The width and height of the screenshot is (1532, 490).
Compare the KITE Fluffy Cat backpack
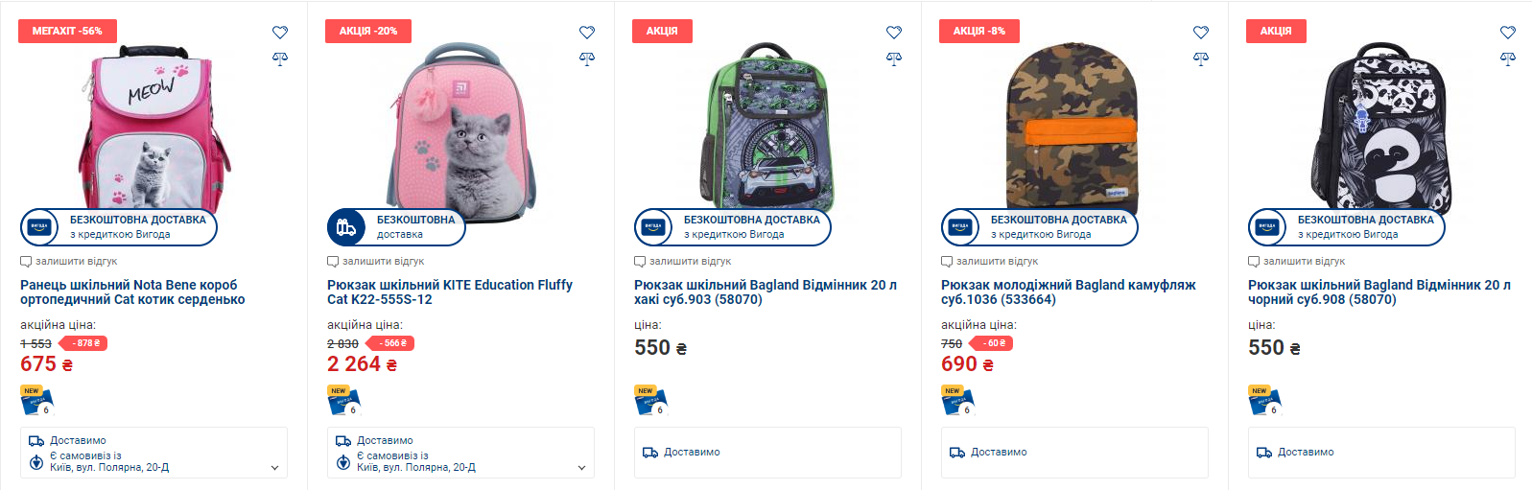[587, 58]
